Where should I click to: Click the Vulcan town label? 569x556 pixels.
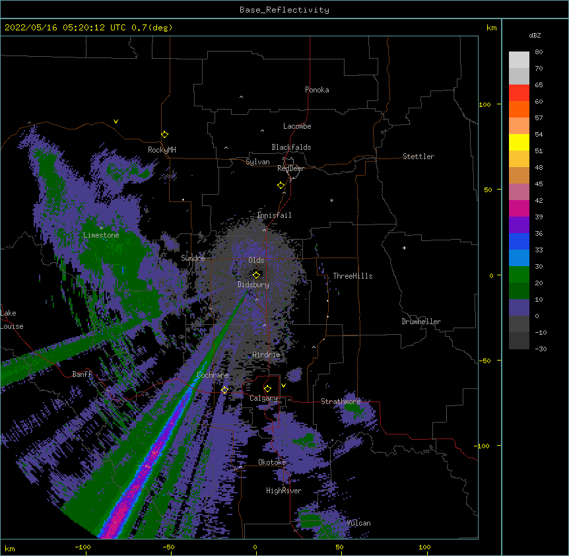358,523
